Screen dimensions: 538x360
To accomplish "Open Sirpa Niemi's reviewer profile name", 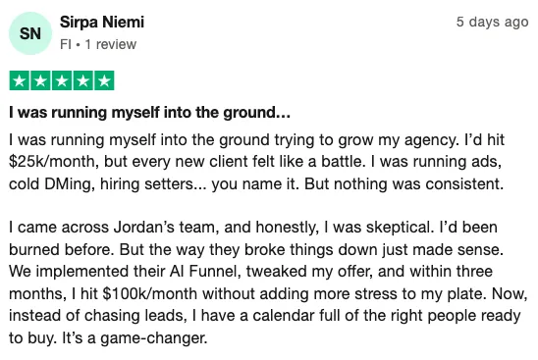I will [x=102, y=22].
